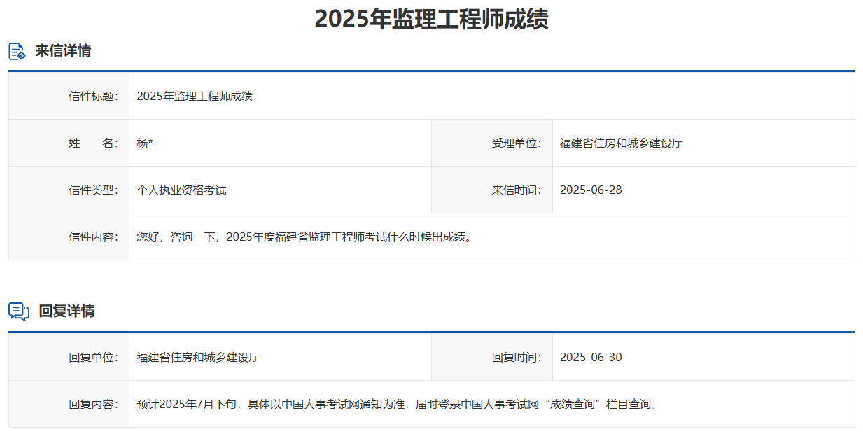Screen dimensions: 863x436
Task: Select 福建省住房和城乡建设厅 next to 受理单位
Action: pyautogui.click(x=622, y=143)
